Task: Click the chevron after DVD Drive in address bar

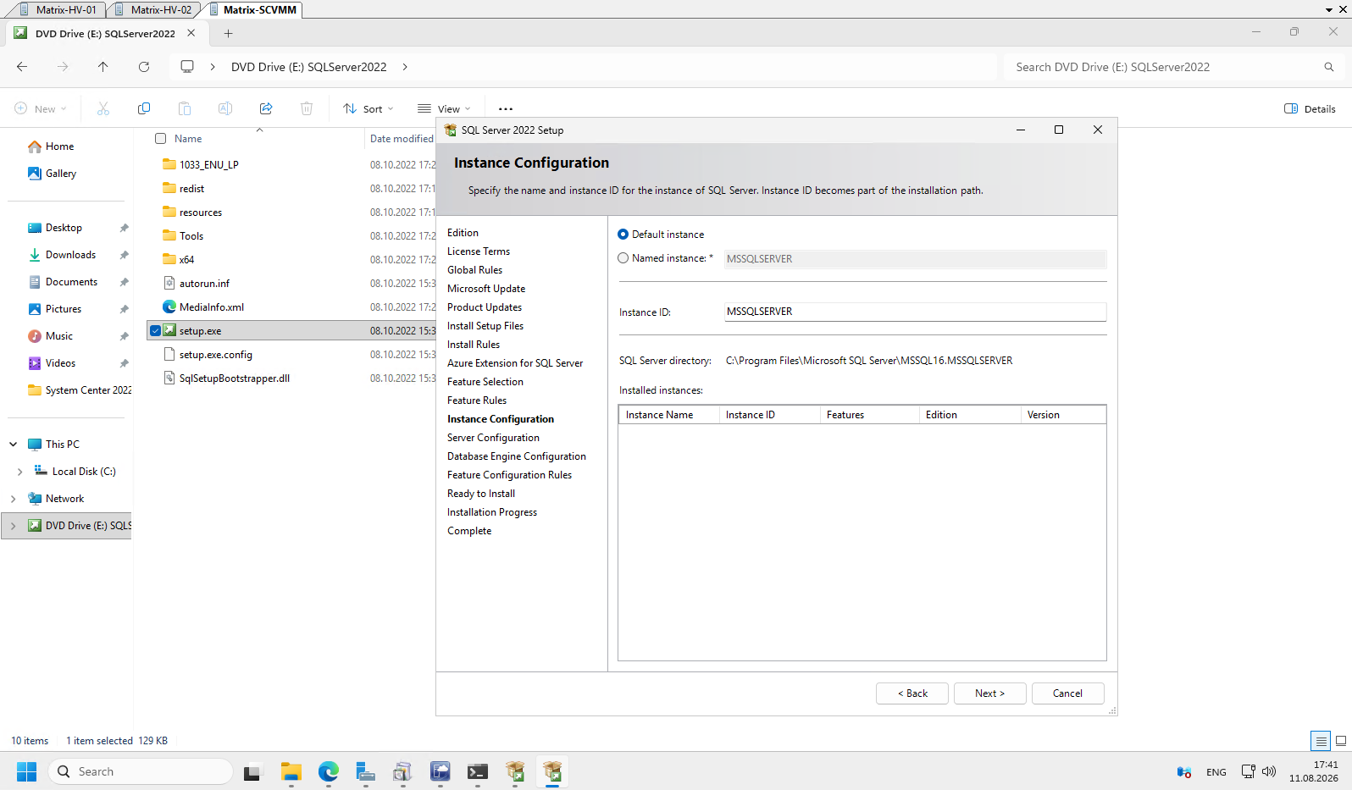Action: click(405, 67)
